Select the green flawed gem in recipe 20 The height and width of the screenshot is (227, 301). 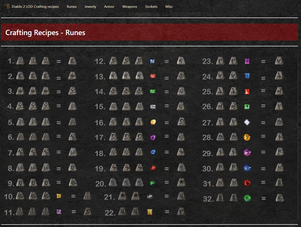[153, 183]
